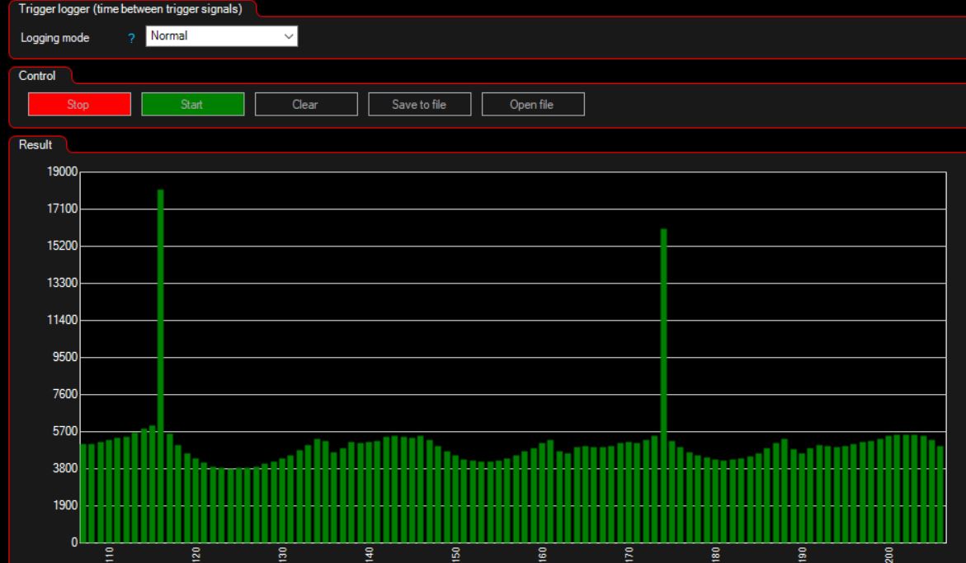Click the 150 x-axis label
966x563 pixels.
(456, 554)
